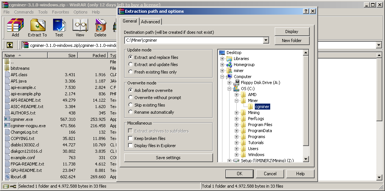Screen dimensions: 385x191
Task: Expand the Libraries tree node
Action: tap(222, 59)
